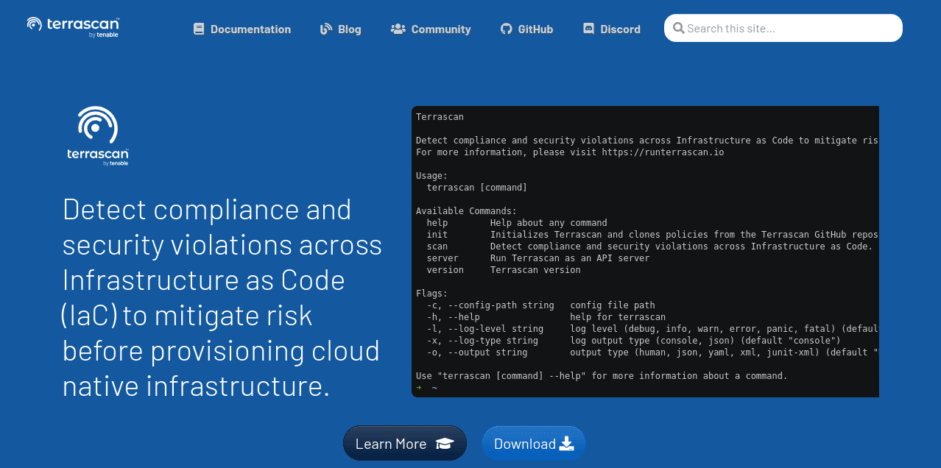Click the "server" command row in the terminal

[x=538, y=258]
